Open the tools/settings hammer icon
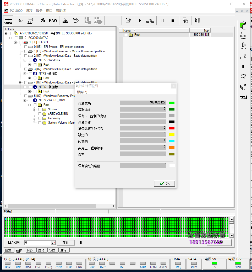Screen dimensions: 252x272 (x=20, y=20)
